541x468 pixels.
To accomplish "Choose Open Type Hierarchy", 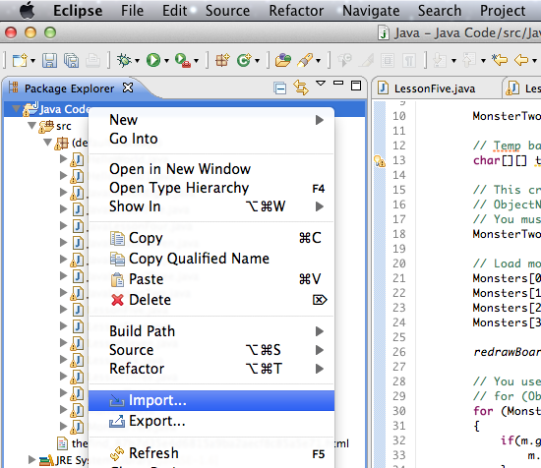I will [211, 188].
